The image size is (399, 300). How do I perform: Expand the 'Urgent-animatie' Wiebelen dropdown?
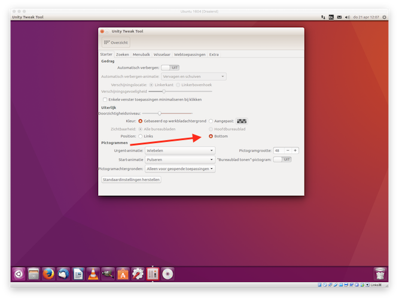[180, 151]
